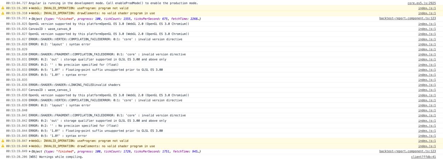The width and height of the screenshot is (443, 159).
Task: Select 00:53:19.842 'out' storage qualifier error
Action: click(x=97, y=121)
